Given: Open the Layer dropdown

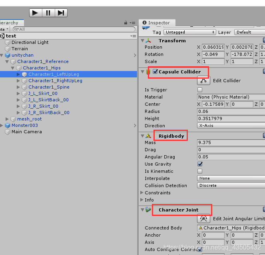Looking at the screenshot, I should point(249,32).
